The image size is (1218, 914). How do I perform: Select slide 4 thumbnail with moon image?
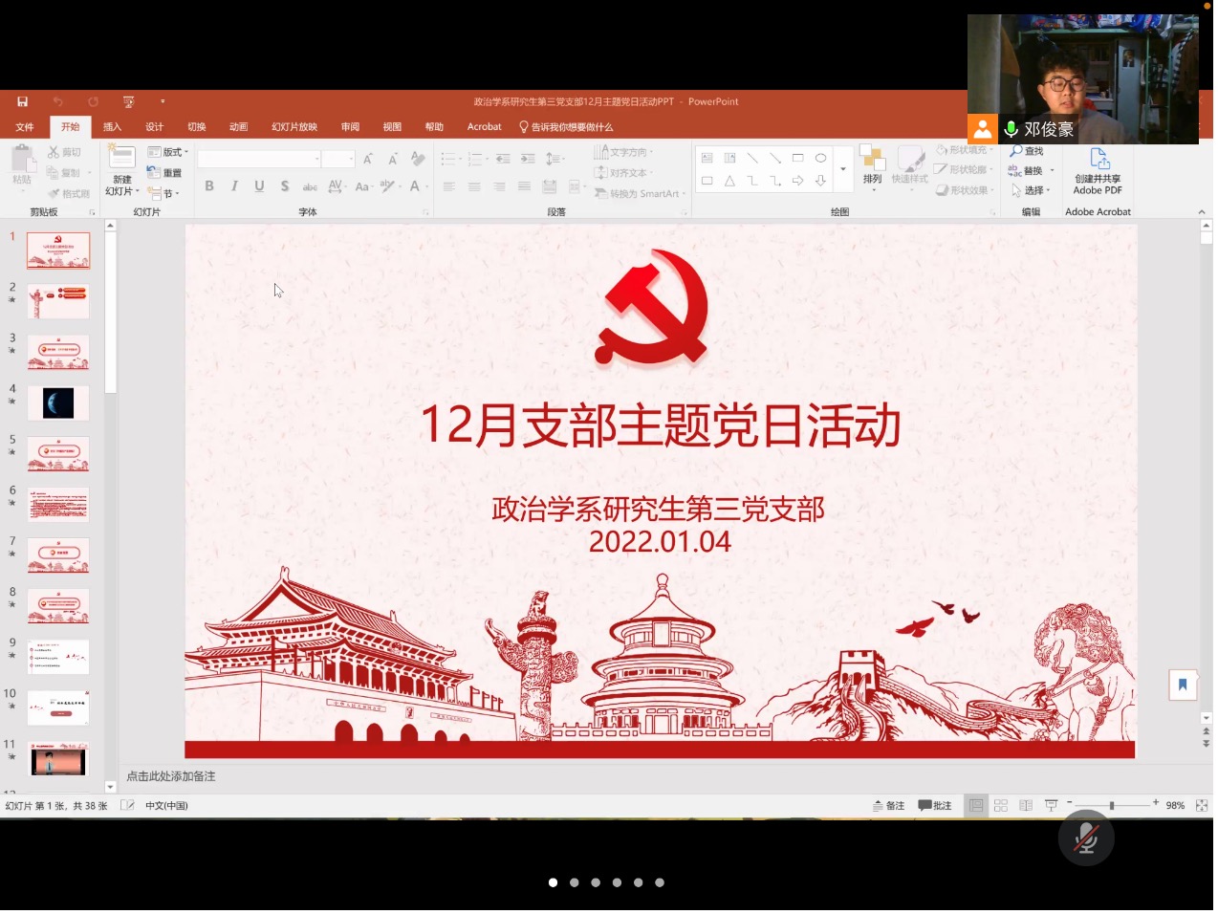58,403
